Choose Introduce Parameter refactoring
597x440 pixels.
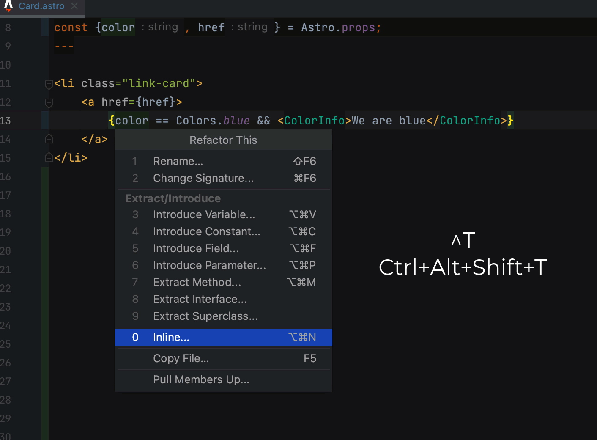click(209, 265)
